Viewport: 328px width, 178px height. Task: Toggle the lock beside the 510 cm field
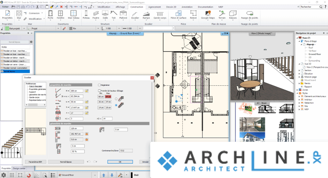pyautogui.click(x=86, y=139)
